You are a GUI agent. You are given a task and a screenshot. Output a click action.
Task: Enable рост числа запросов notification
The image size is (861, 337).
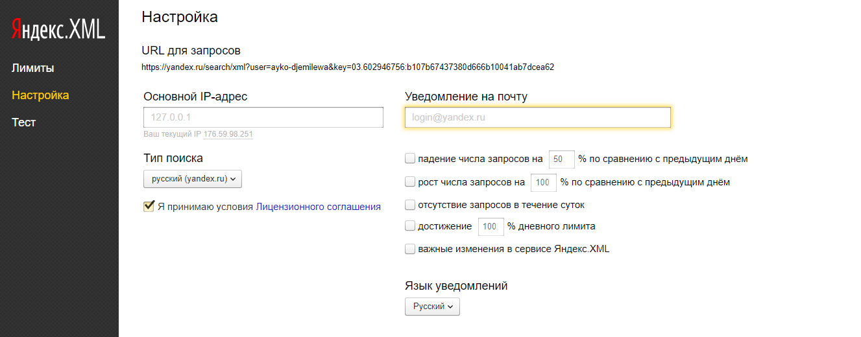(x=410, y=182)
